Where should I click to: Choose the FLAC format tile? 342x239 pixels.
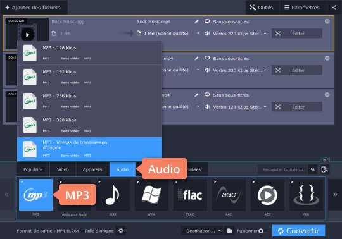190,195
